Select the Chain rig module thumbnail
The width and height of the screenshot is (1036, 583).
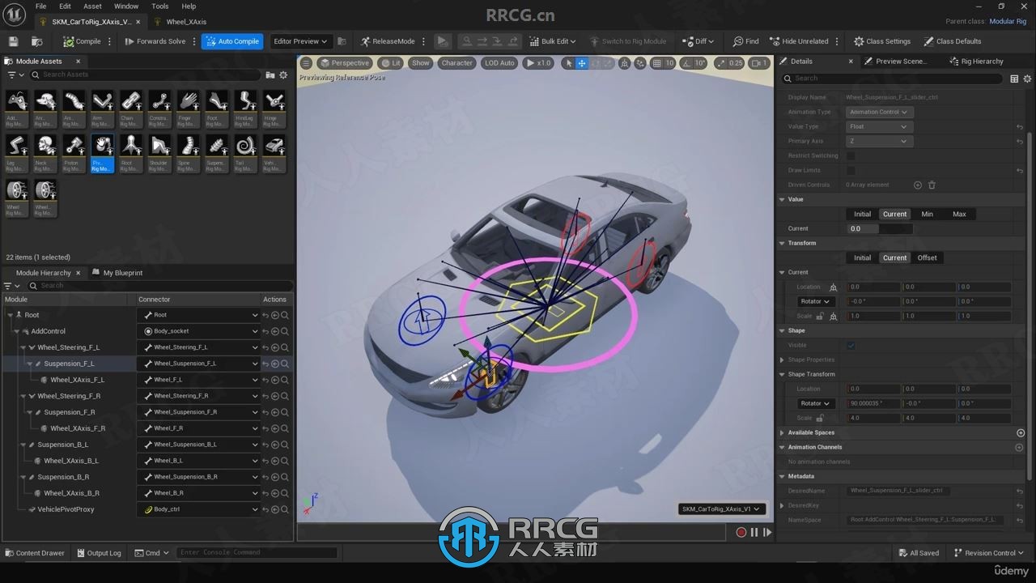[x=131, y=108]
